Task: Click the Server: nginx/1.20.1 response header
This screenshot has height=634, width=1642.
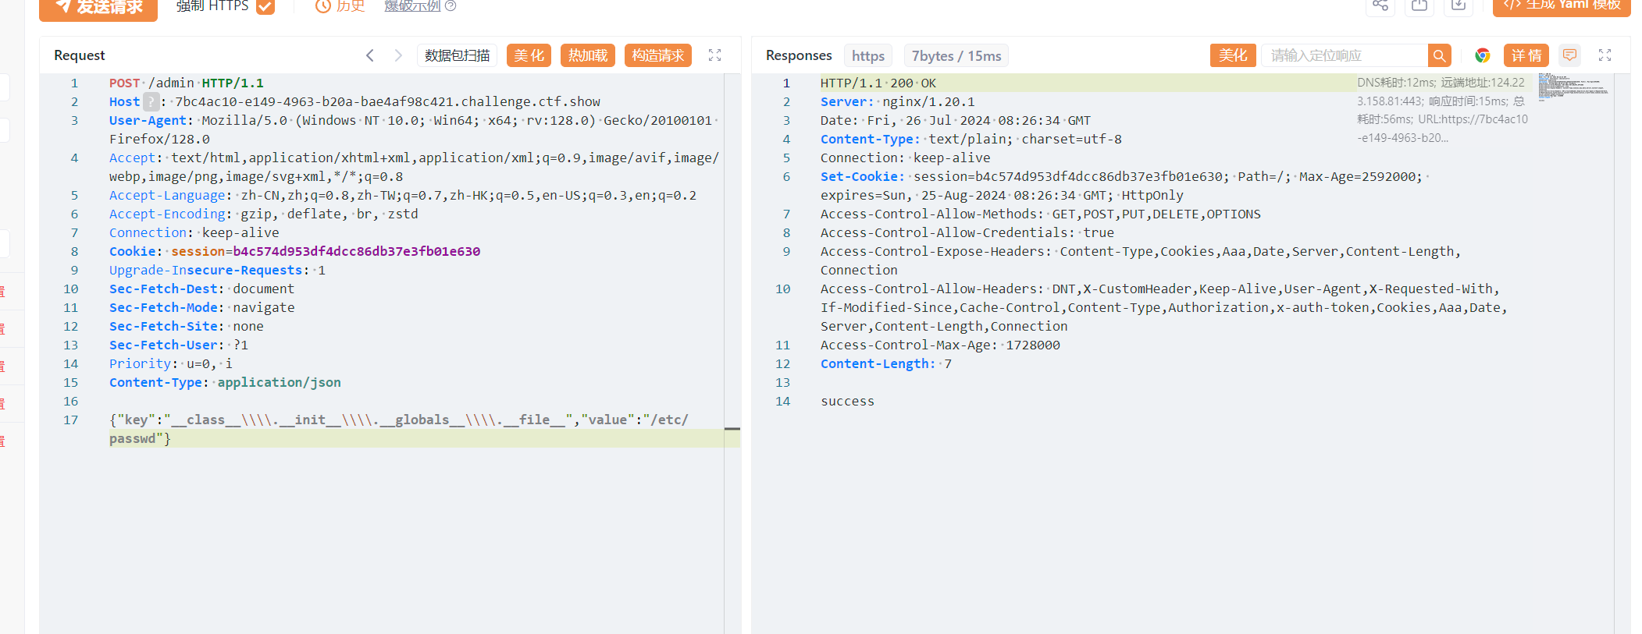Action: [x=897, y=101]
